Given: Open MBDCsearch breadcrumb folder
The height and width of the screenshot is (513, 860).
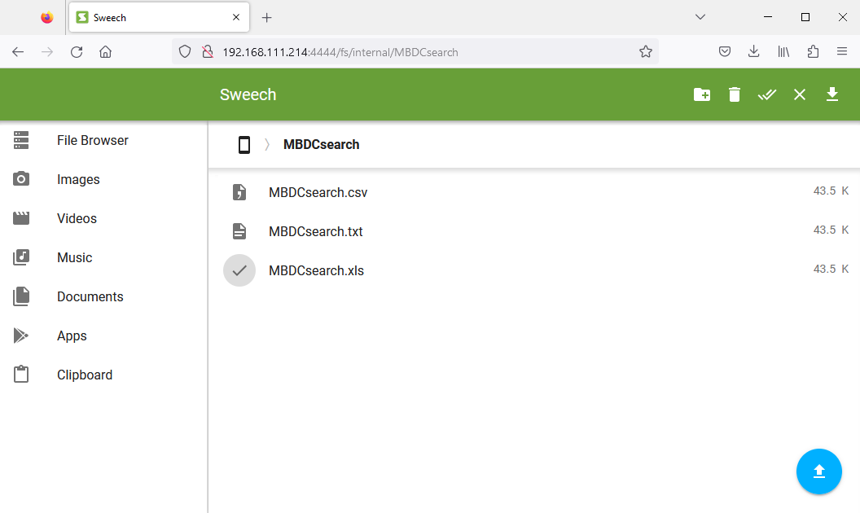Looking at the screenshot, I should 322,144.
